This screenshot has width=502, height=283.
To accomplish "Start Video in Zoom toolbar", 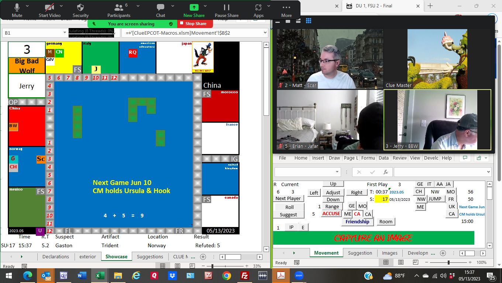I will pos(49,10).
